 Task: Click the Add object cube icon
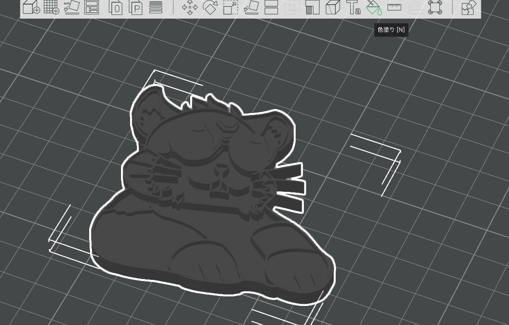(x=31, y=7)
